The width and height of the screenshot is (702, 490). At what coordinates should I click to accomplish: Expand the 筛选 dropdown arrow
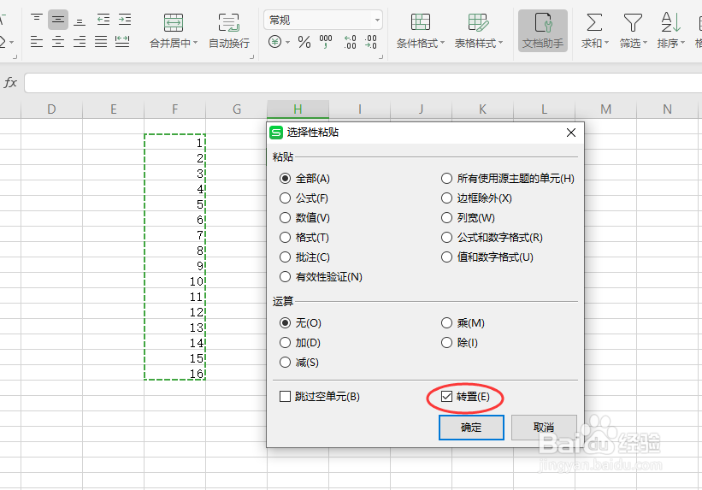[646, 43]
